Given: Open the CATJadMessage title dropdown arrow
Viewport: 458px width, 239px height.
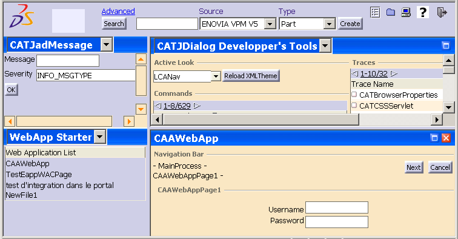Looking at the screenshot, I should (107, 45).
